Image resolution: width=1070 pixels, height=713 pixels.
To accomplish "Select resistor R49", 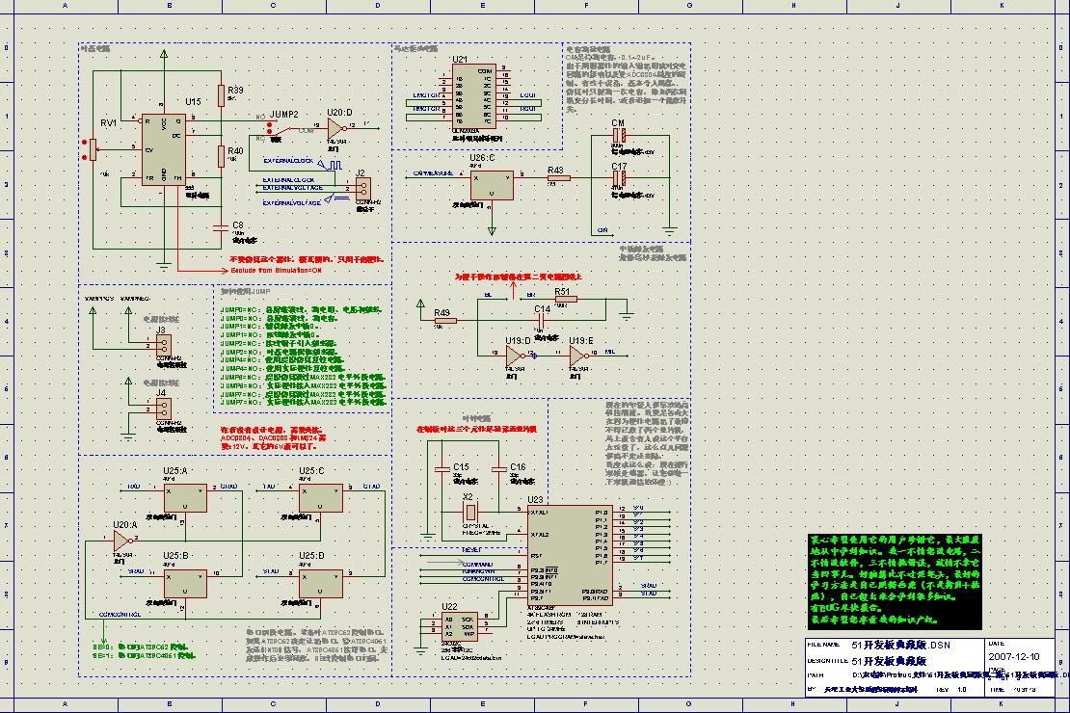I will click(x=445, y=321).
